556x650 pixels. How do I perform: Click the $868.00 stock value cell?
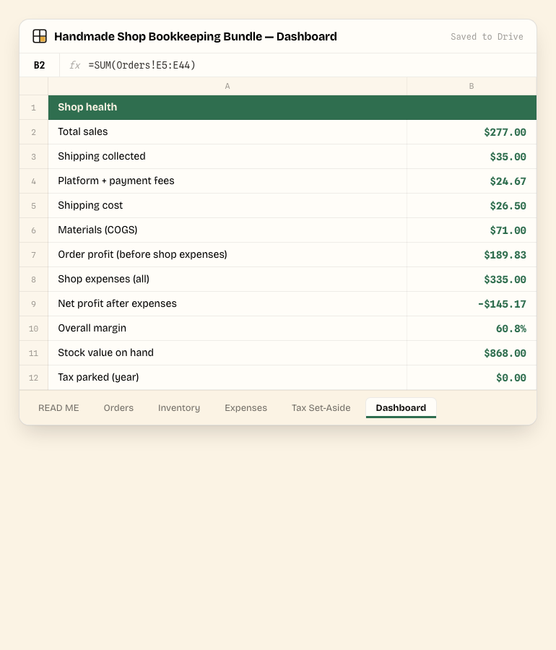pos(472,352)
